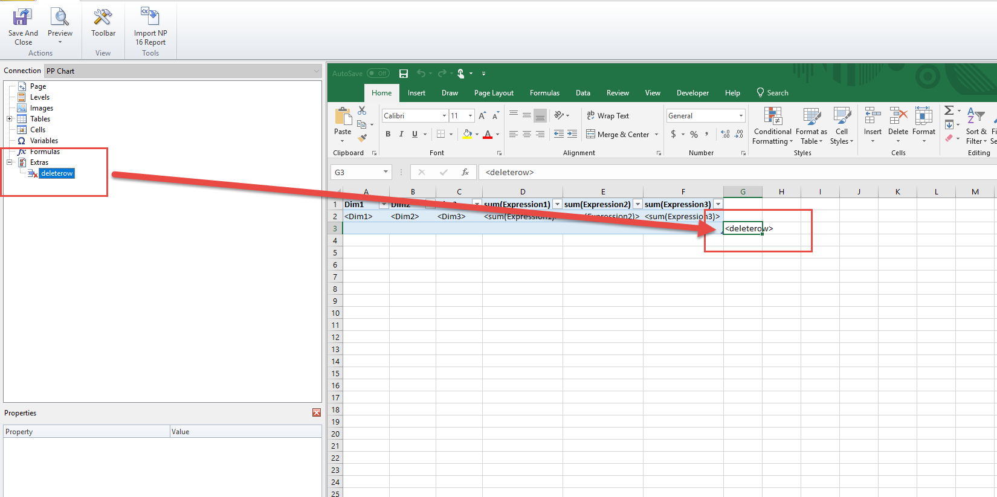The width and height of the screenshot is (997, 497).
Task: Open sum(Expression1) filter dropdown
Action: pos(557,204)
